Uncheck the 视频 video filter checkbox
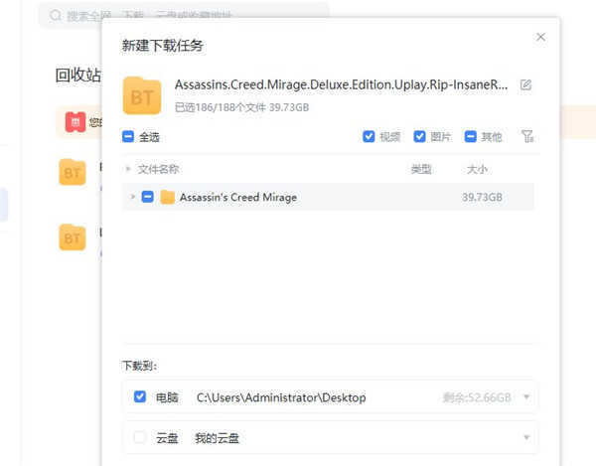 369,137
